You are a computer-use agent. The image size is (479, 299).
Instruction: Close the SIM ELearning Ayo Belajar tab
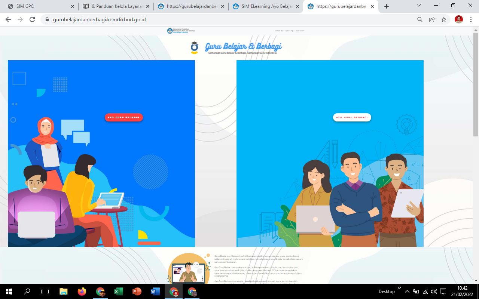pyautogui.click(x=297, y=6)
